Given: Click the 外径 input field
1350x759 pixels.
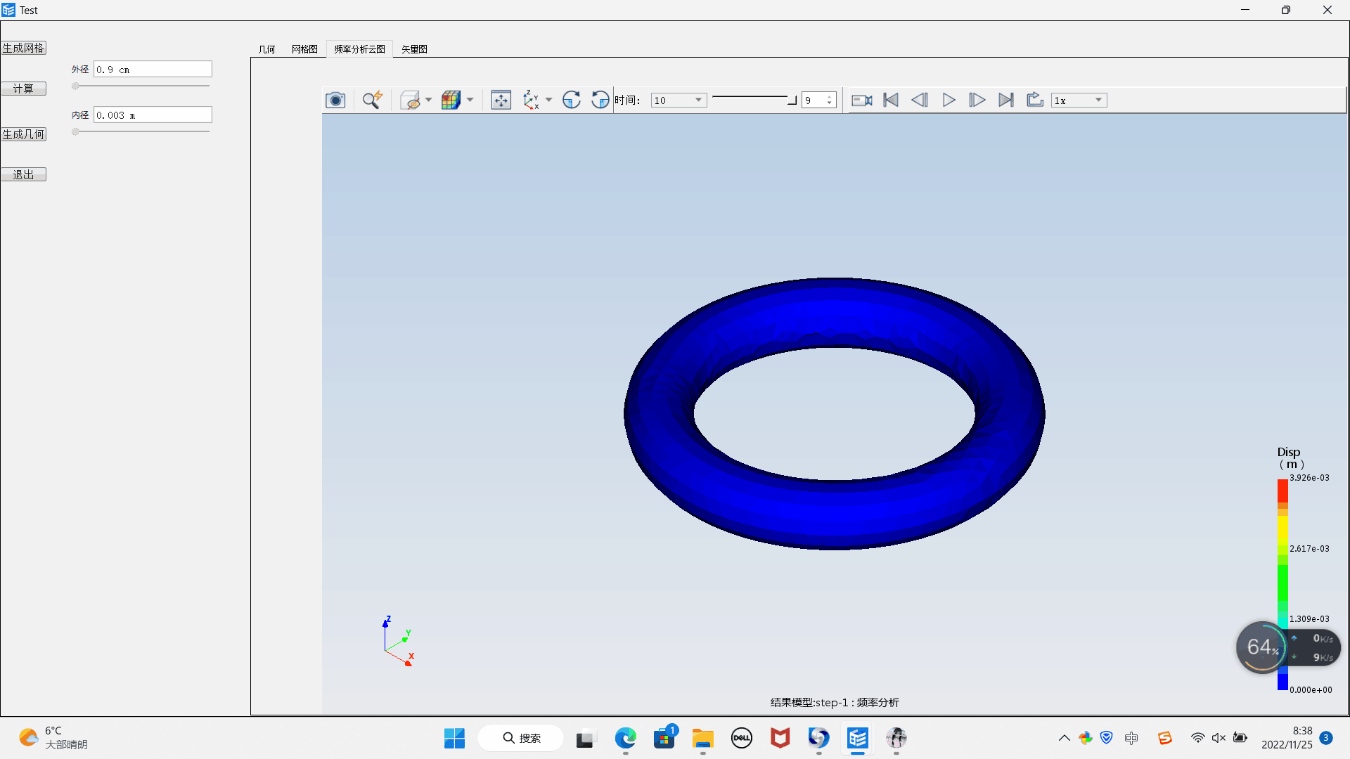Looking at the screenshot, I should [x=152, y=69].
